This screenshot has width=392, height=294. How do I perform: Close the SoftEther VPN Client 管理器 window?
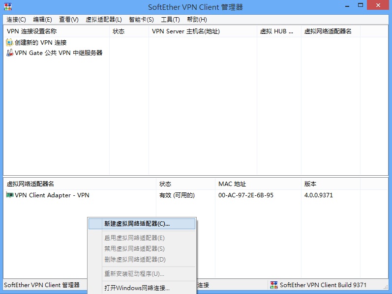tap(378, 5)
